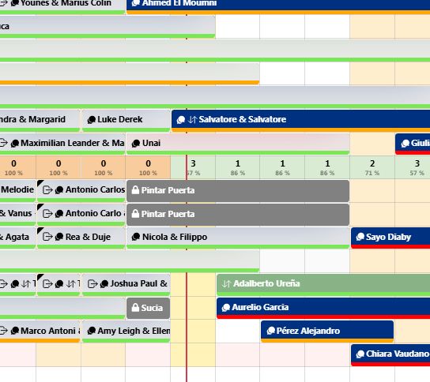
Task: Open the second Pintar Puerta blocked bar
Action: 238,214
